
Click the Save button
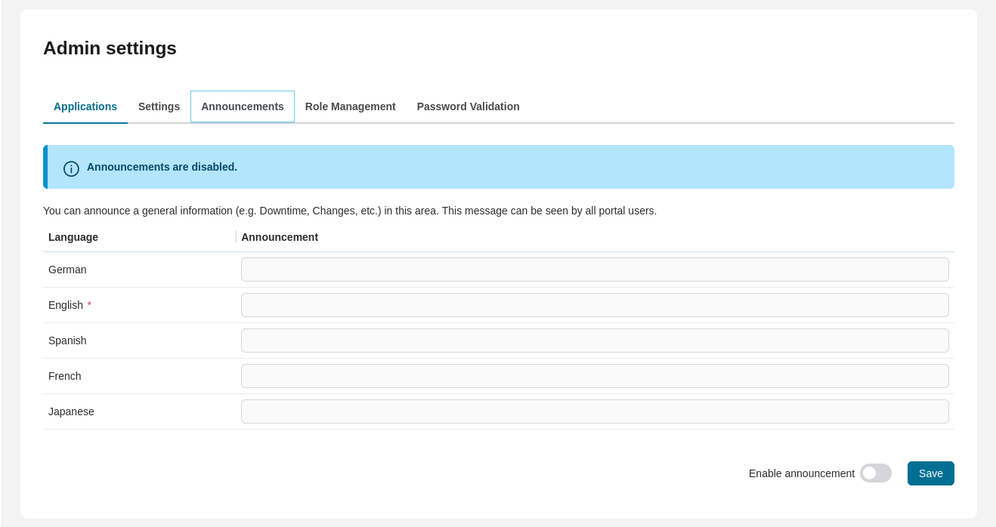930,473
